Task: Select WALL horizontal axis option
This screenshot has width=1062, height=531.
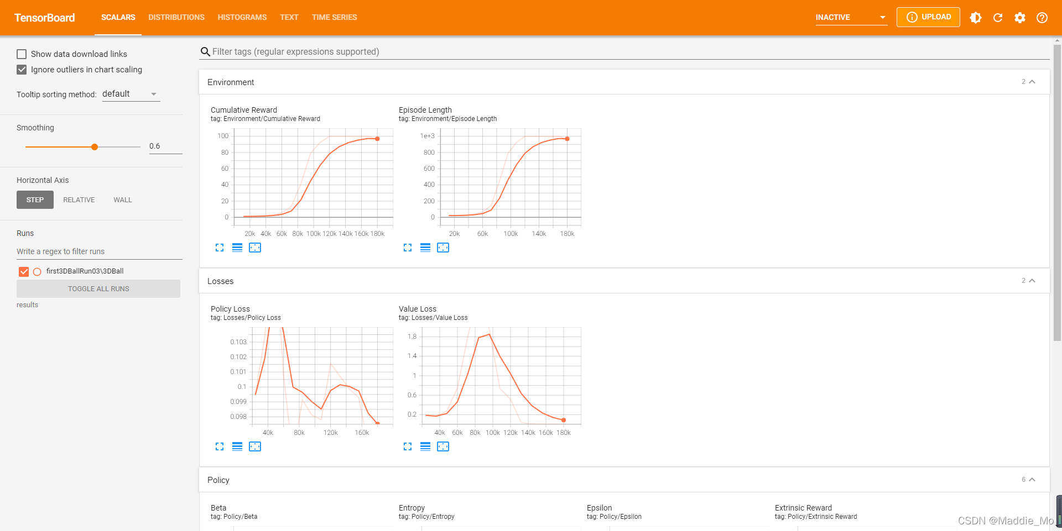Action: (x=123, y=200)
